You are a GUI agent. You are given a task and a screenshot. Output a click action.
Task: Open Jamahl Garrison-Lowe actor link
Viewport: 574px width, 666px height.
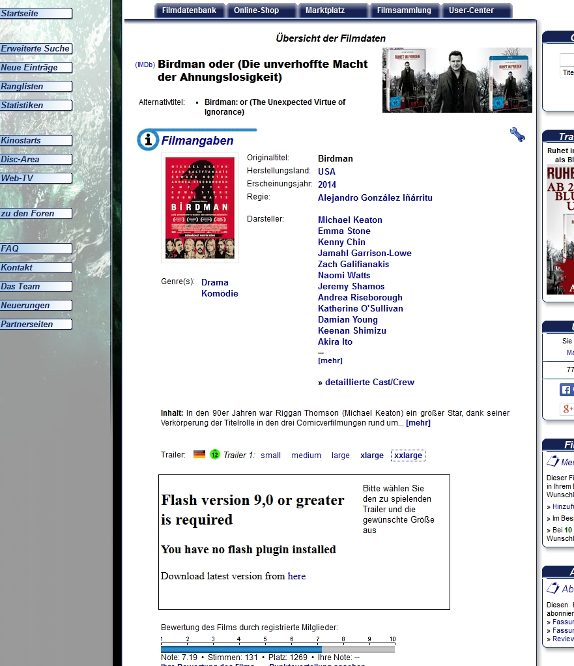[x=365, y=253]
